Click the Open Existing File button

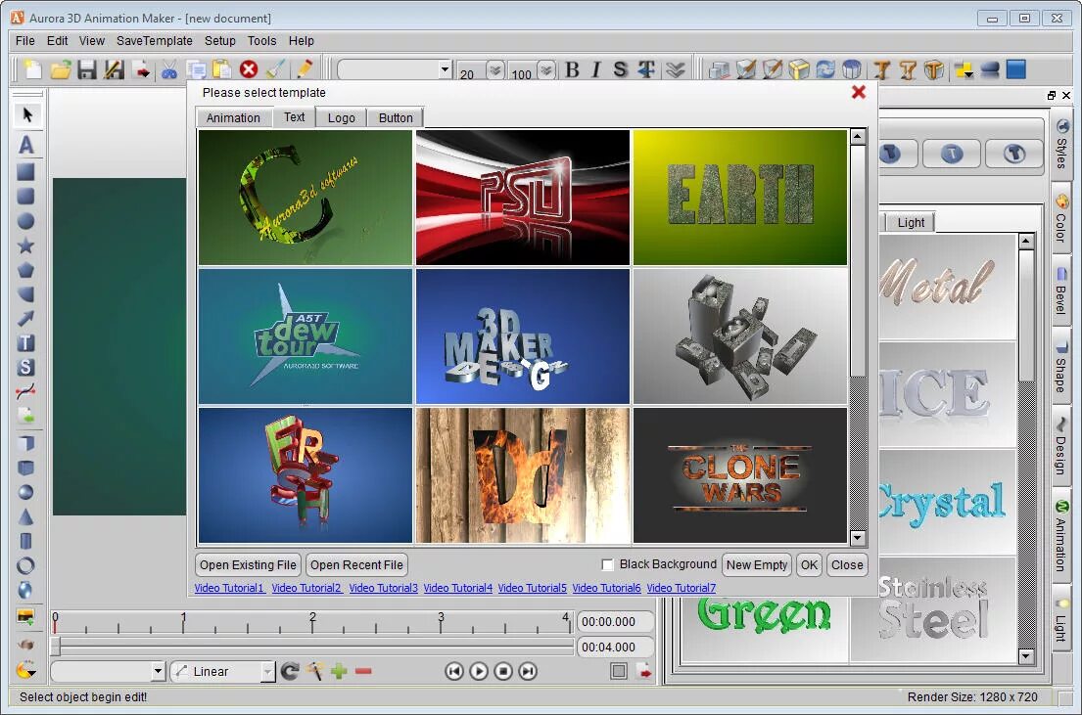[247, 564]
